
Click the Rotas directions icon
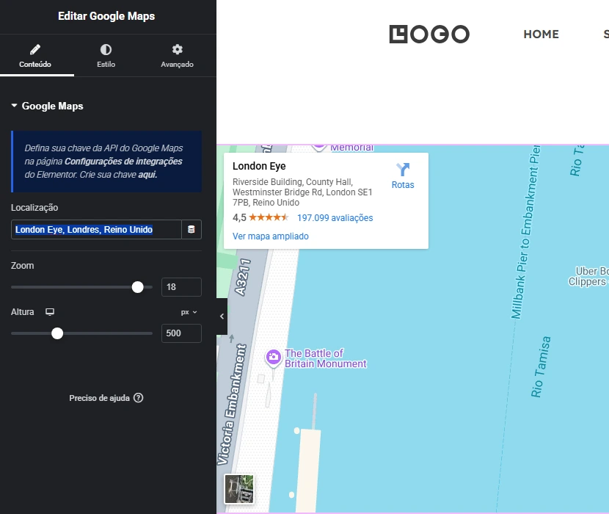pyautogui.click(x=403, y=170)
